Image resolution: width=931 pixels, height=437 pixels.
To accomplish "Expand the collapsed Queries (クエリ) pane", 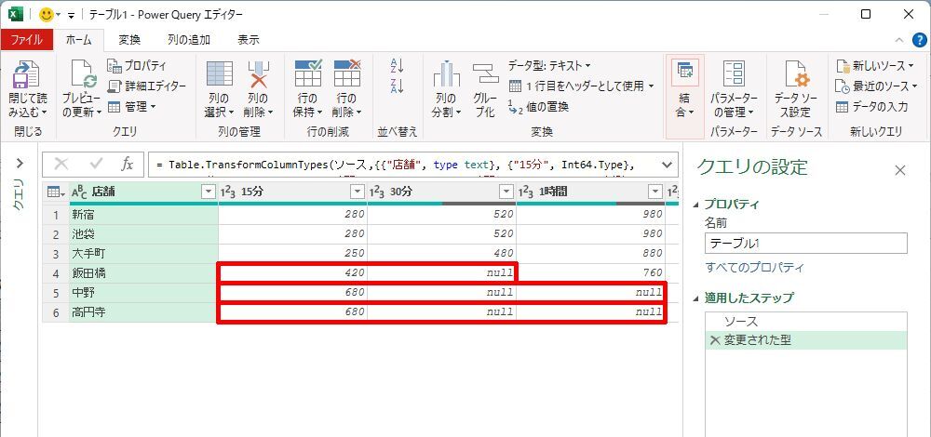I will coord(20,163).
